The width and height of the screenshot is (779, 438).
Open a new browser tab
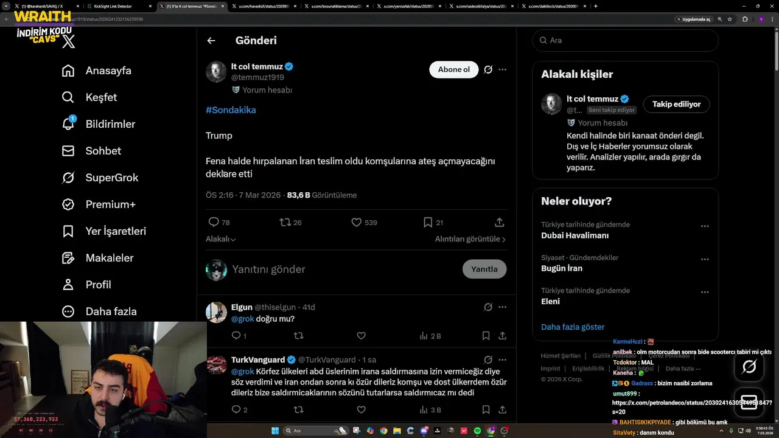coord(595,6)
